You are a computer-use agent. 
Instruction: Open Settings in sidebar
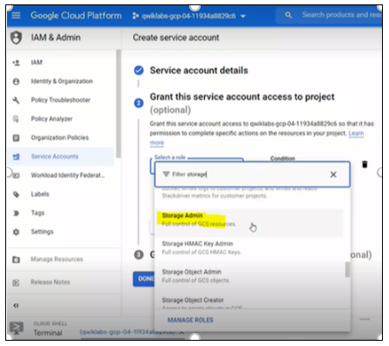click(42, 232)
